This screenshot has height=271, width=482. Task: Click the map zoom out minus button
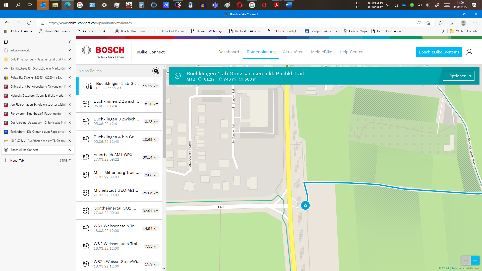[x=475, y=260]
